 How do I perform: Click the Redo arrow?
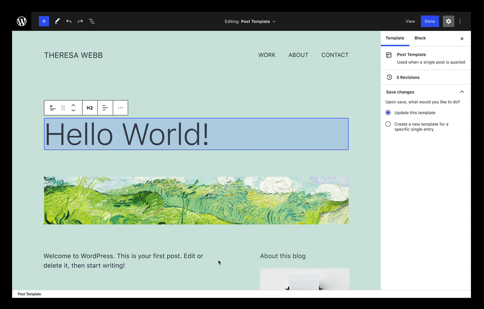pos(80,21)
